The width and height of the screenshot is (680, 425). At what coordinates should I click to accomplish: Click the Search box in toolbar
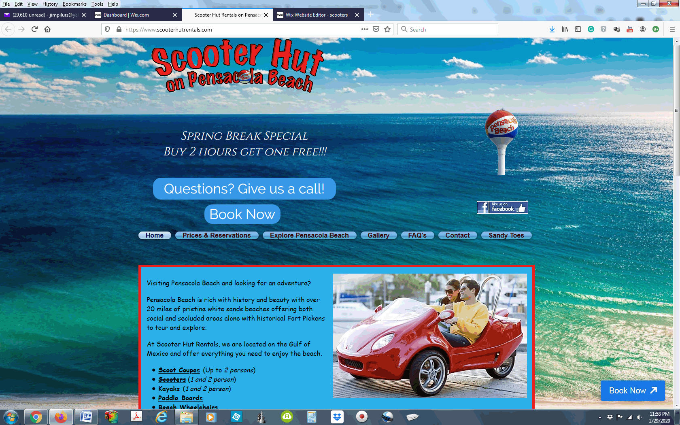tap(448, 29)
